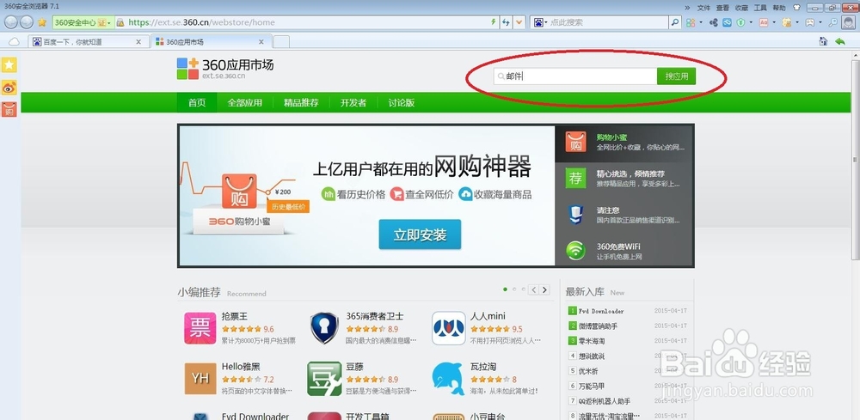Viewport: 860px width, 420px height.
Task: Click the skin T-shirt icon
Action: point(796,8)
